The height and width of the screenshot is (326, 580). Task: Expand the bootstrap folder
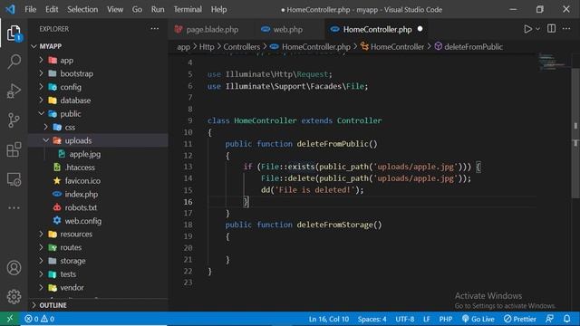pos(41,73)
